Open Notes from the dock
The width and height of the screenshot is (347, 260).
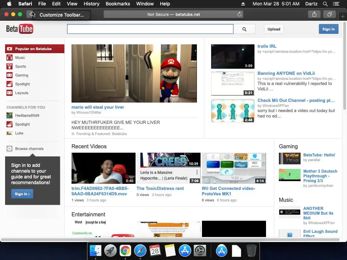[170, 251]
